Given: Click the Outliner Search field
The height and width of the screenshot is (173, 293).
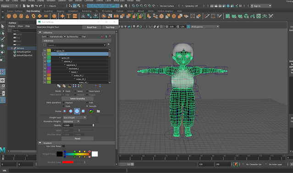Looking at the screenshot, I should tap(24, 31).
